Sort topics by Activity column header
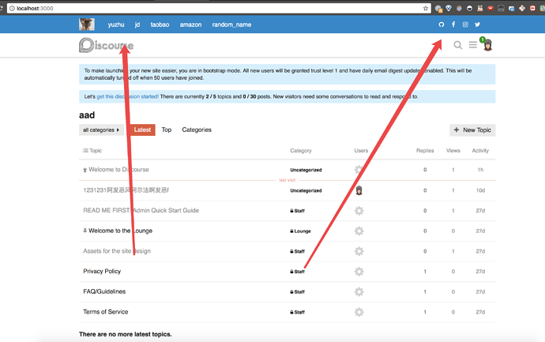 (x=480, y=151)
